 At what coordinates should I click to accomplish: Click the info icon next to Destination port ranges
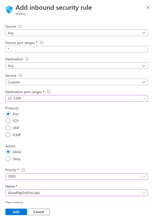point(48,92)
